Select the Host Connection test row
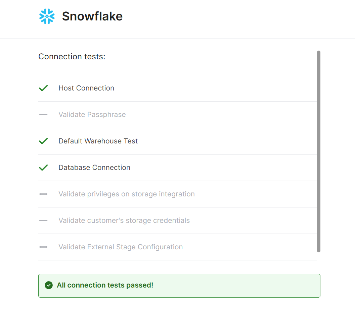 pos(177,88)
